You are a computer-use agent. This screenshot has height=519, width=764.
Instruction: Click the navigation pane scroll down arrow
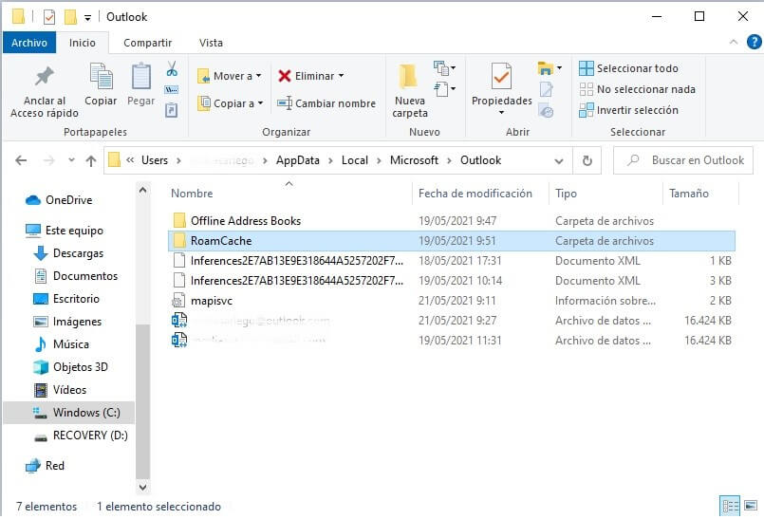[x=142, y=487]
